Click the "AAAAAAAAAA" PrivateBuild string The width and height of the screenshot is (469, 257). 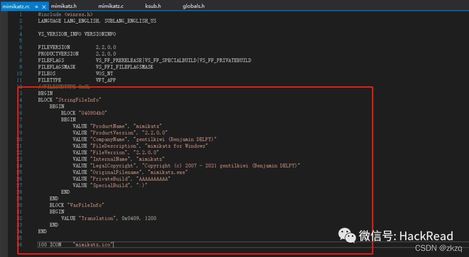(x=153, y=179)
